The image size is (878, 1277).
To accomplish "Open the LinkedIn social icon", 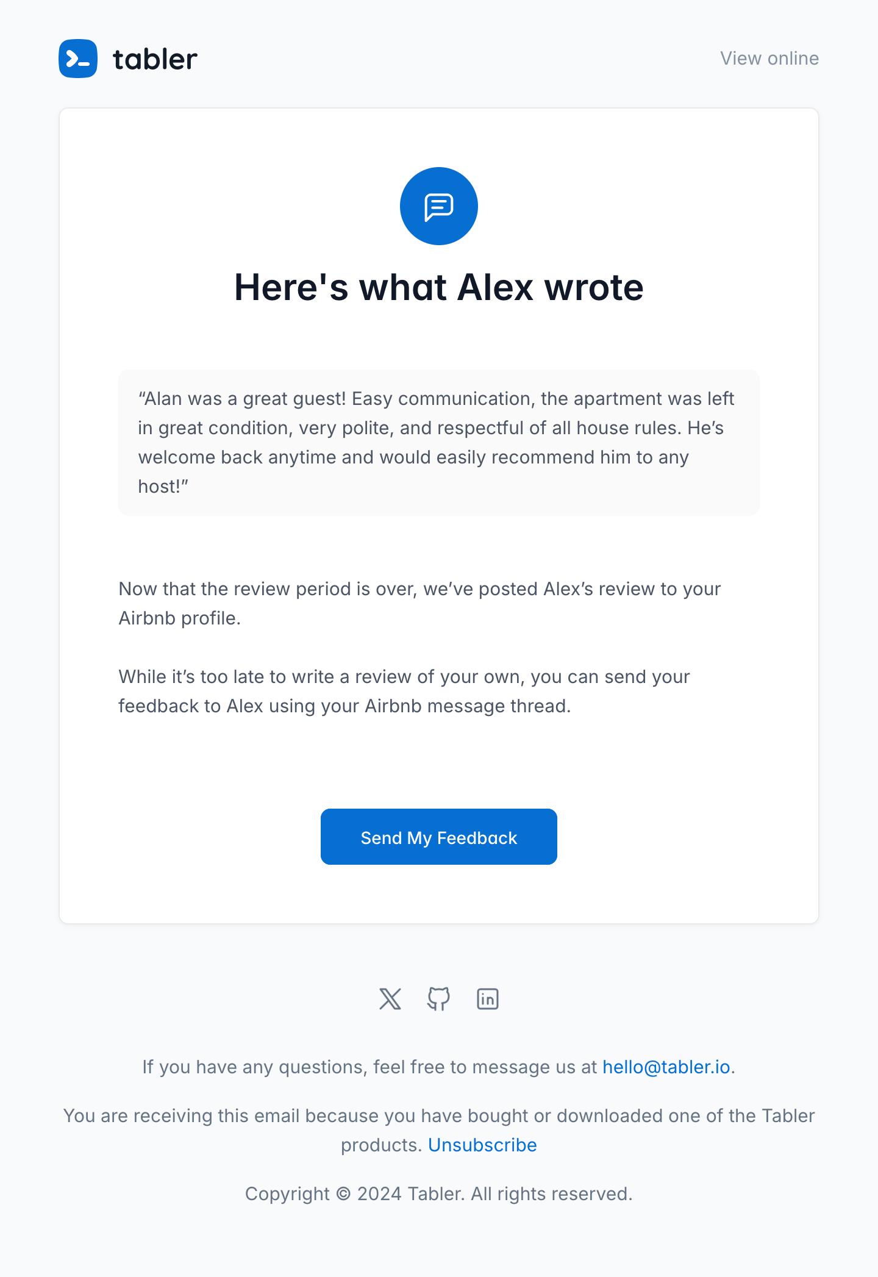I will tap(487, 999).
